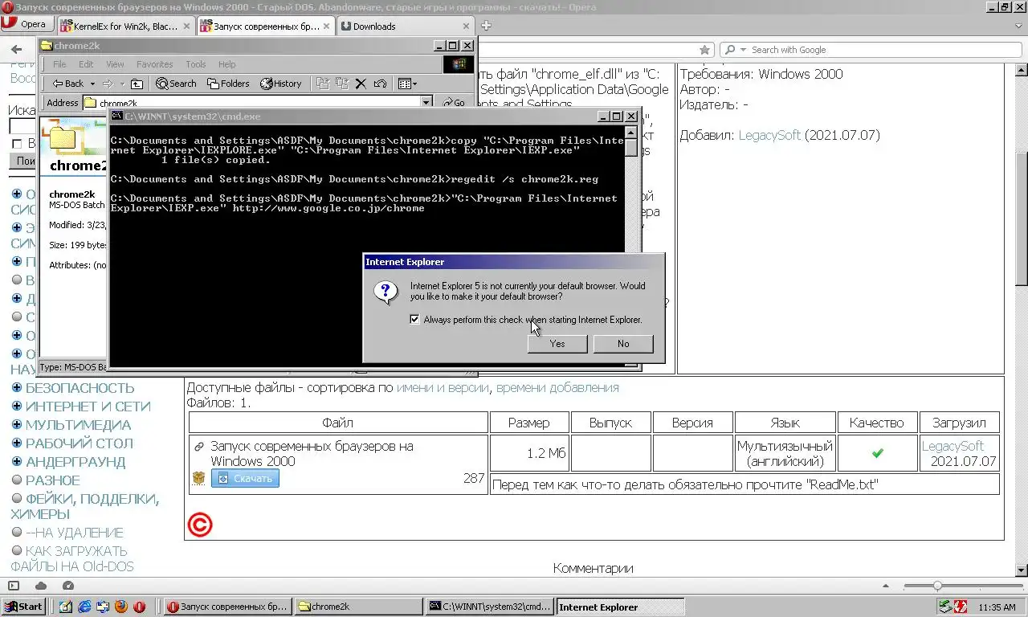Click the link icon next to file name
Image resolution: width=1028 pixels, height=617 pixels.
pos(199,447)
